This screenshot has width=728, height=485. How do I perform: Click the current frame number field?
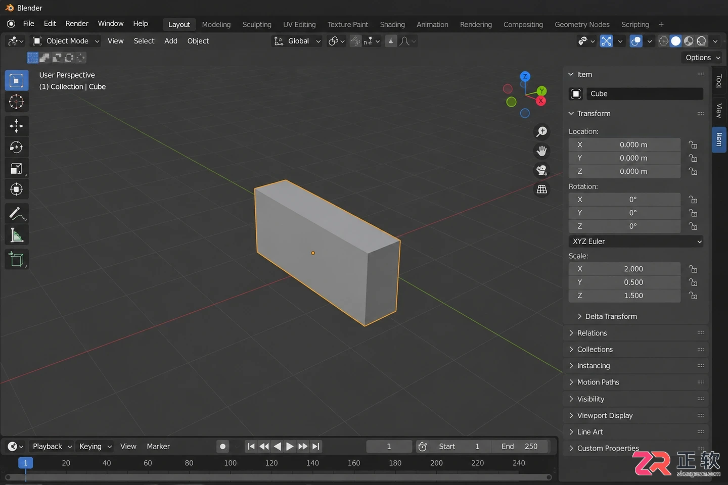click(x=389, y=447)
